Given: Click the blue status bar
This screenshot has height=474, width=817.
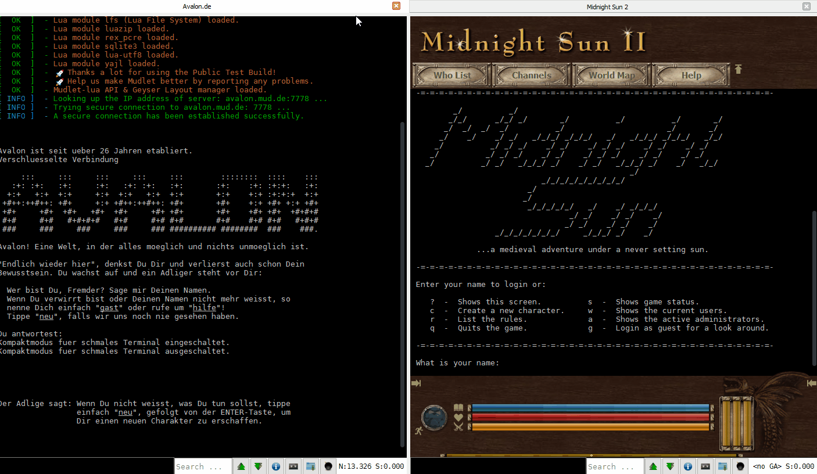Looking at the screenshot, I should tap(590, 408).
